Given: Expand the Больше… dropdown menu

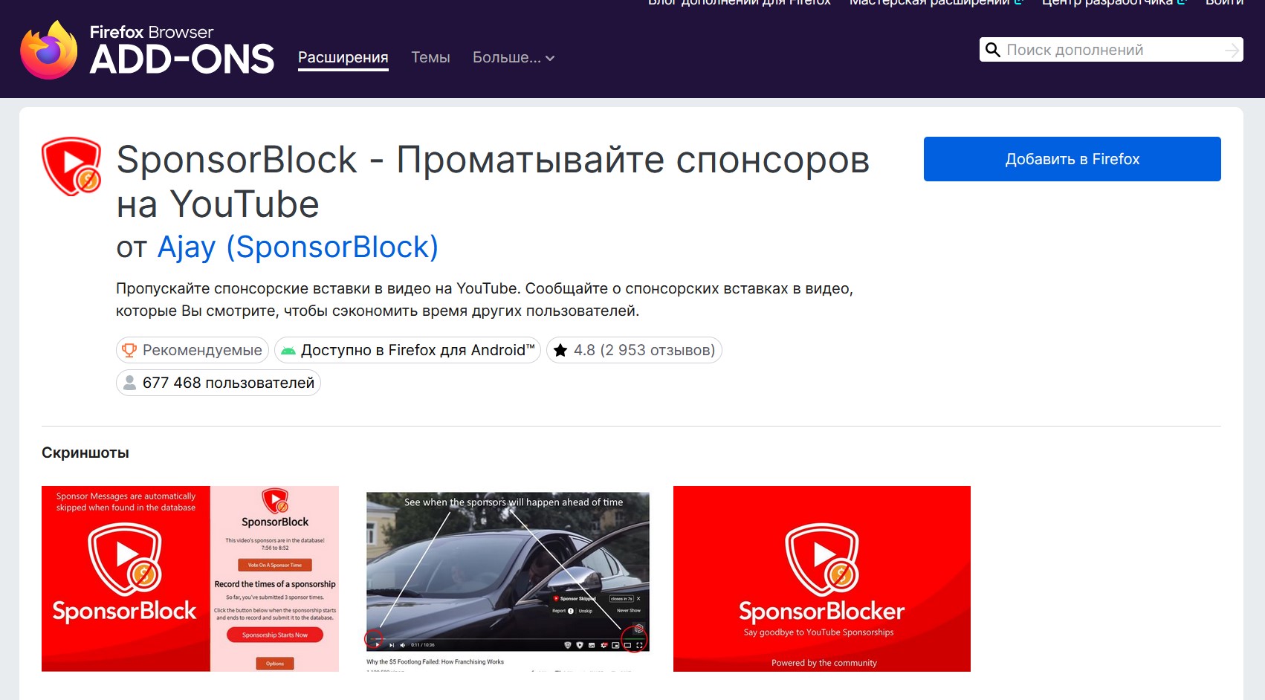Looking at the screenshot, I should 514,57.
